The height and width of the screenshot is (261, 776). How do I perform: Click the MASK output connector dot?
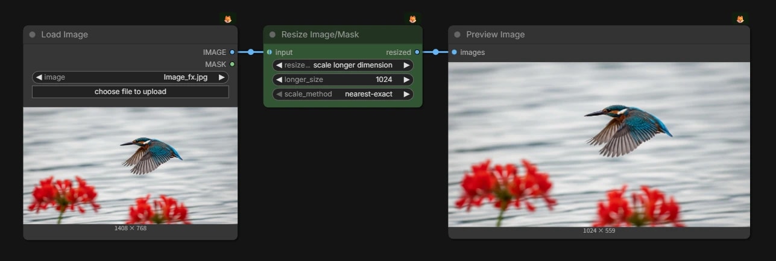(232, 64)
